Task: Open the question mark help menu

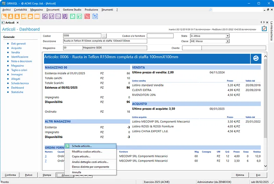Action: coord(117,10)
